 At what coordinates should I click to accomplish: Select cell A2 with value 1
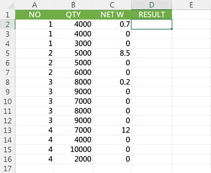(35, 24)
